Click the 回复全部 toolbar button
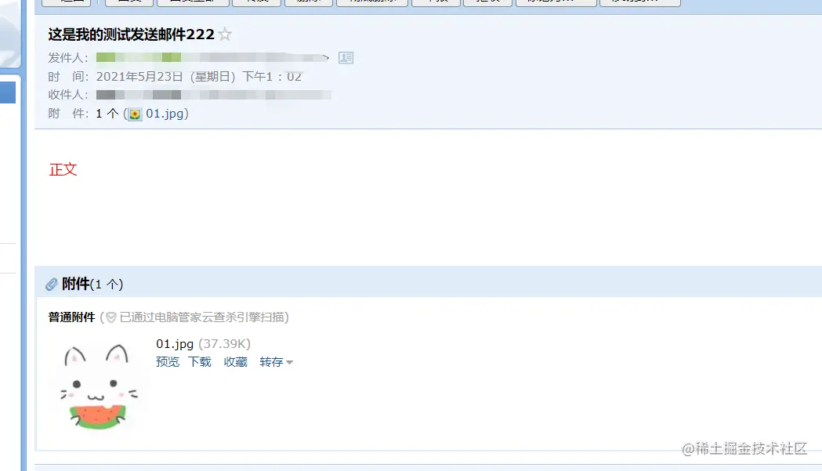The image size is (822, 471). coord(193,2)
